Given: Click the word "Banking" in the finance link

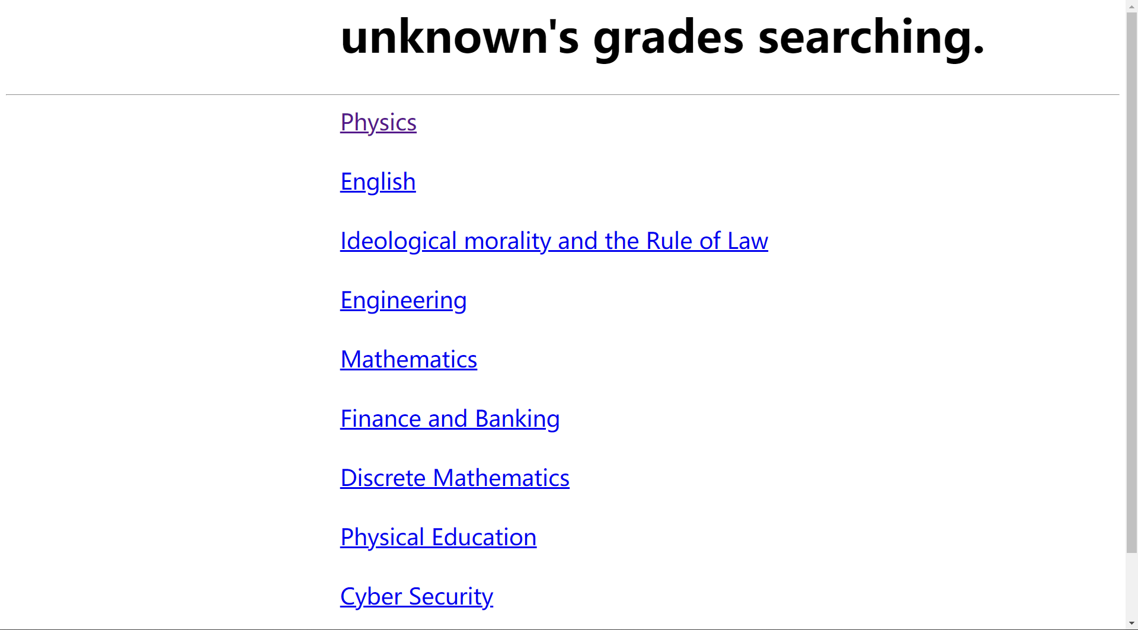Looking at the screenshot, I should click(517, 419).
